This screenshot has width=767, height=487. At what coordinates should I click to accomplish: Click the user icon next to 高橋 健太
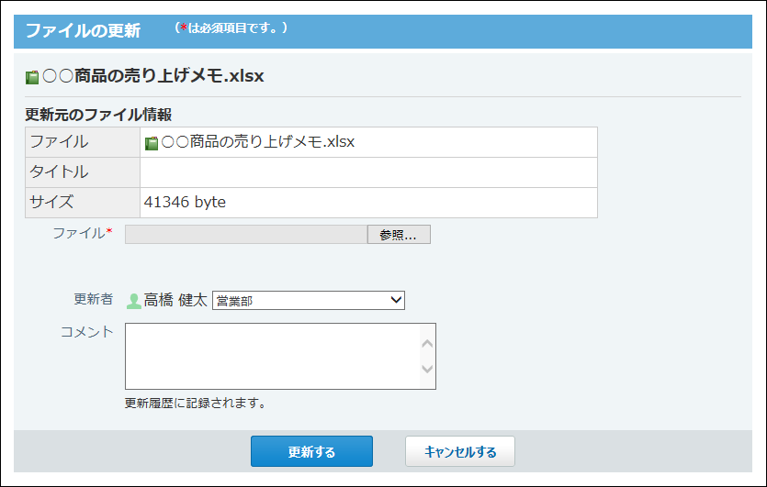pyautogui.click(x=133, y=301)
